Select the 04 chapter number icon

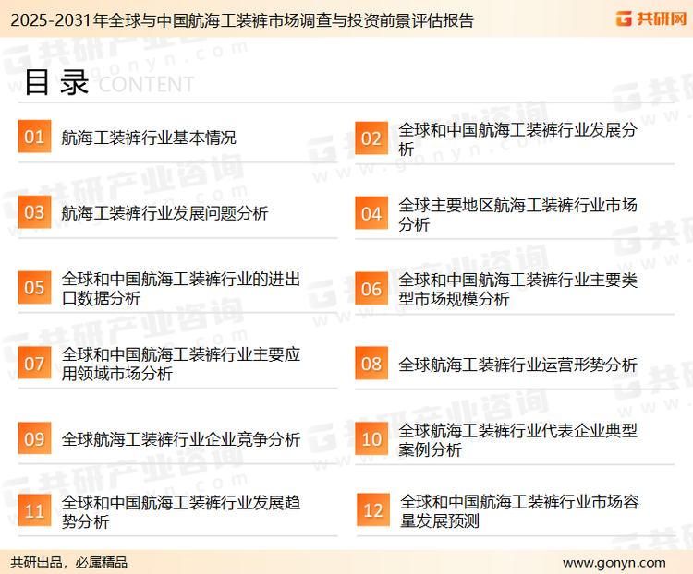[x=371, y=214]
